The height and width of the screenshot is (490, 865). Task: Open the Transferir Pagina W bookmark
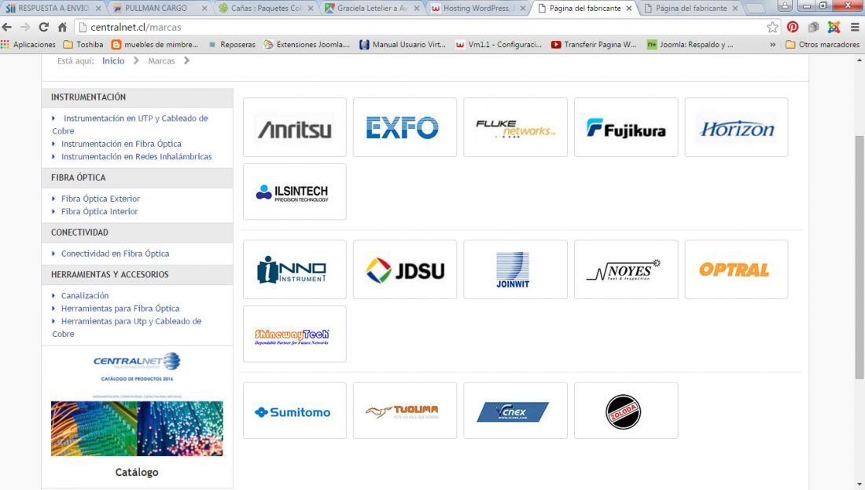pos(594,45)
